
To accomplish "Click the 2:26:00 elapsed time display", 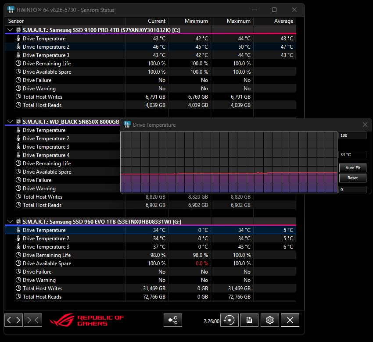I will (211, 321).
